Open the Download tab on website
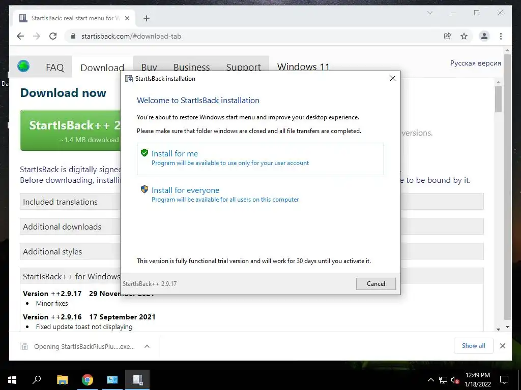The height and width of the screenshot is (390, 521). click(x=102, y=68)
